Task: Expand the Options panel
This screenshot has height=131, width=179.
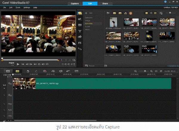Action: click(x=173, y=66)
